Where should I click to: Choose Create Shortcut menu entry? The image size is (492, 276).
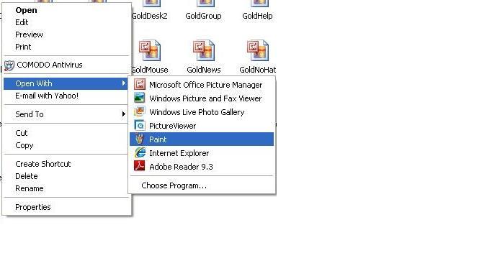point(66,164)
